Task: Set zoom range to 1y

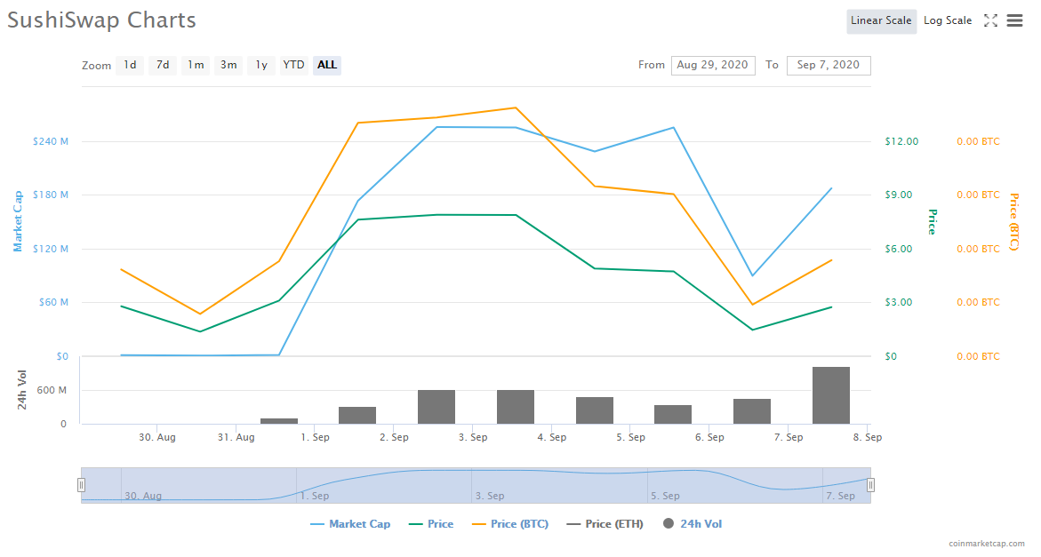Action: [261, 65]
